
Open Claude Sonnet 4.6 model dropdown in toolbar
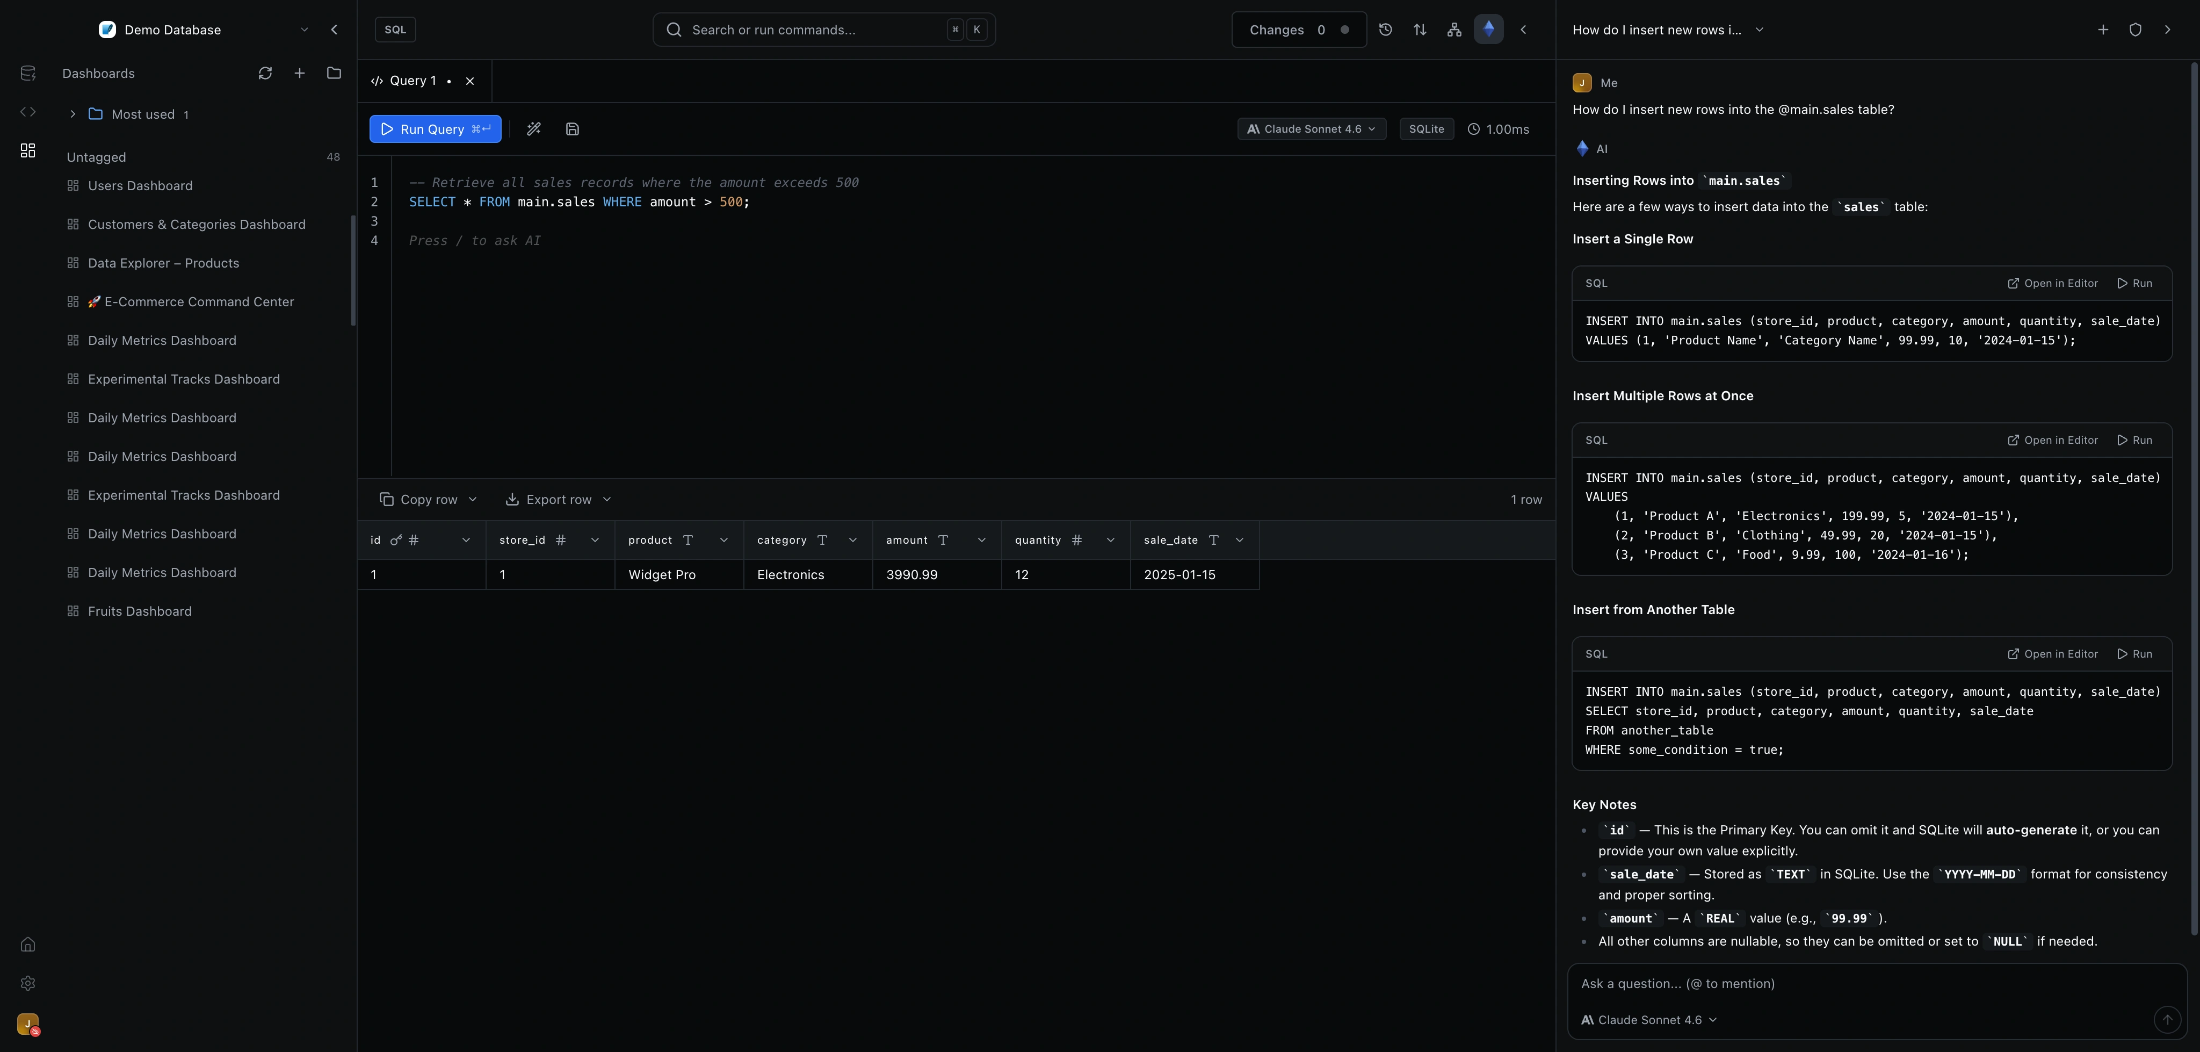coord(1311,129)
